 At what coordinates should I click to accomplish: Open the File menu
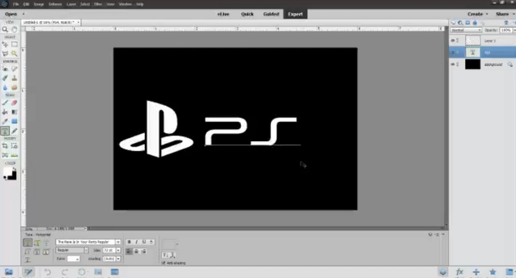(x=16, y=4)
